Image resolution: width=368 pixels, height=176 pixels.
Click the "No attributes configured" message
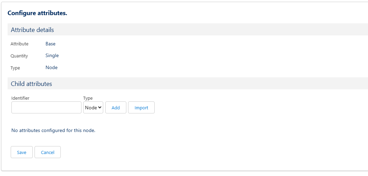pos(53,131)
